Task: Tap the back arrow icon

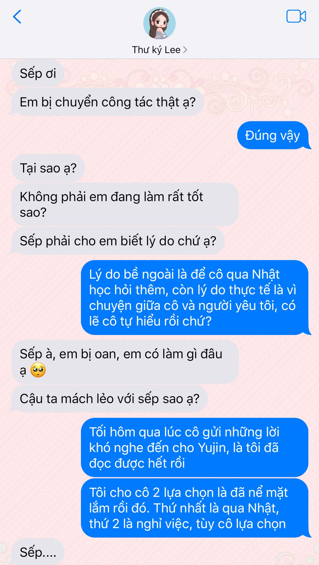Action: pos(17,17)
